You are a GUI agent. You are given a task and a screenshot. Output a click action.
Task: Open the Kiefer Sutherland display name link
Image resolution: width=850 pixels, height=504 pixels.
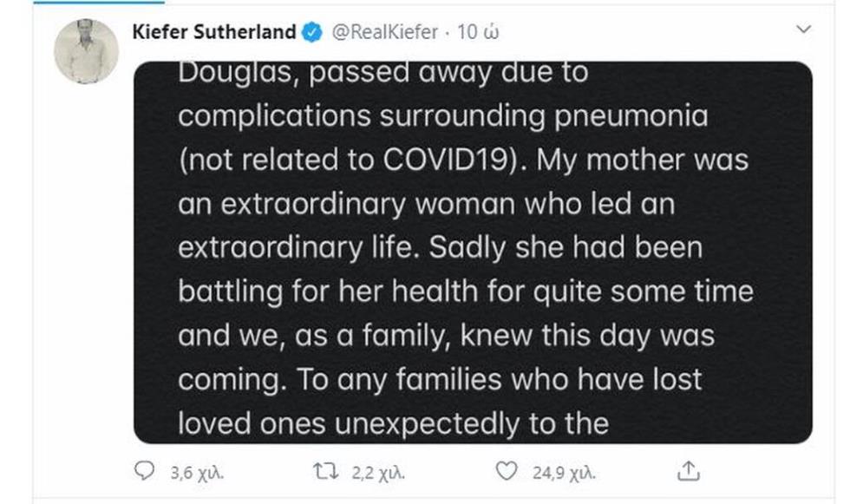213,33
